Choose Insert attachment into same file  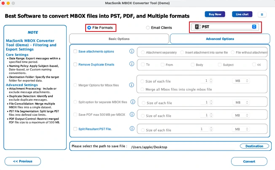point(182,52)
